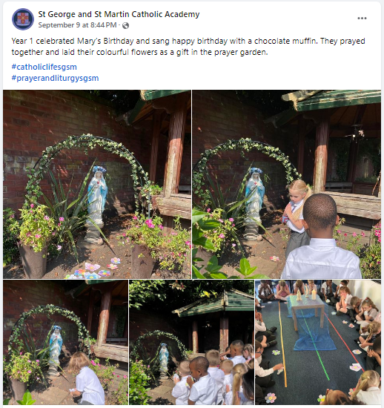Click the blonde girl praying in second photo
This screenshot has width=384, height=408.
point(297,217)
